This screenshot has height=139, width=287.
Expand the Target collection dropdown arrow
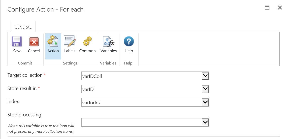coord(206,76)
